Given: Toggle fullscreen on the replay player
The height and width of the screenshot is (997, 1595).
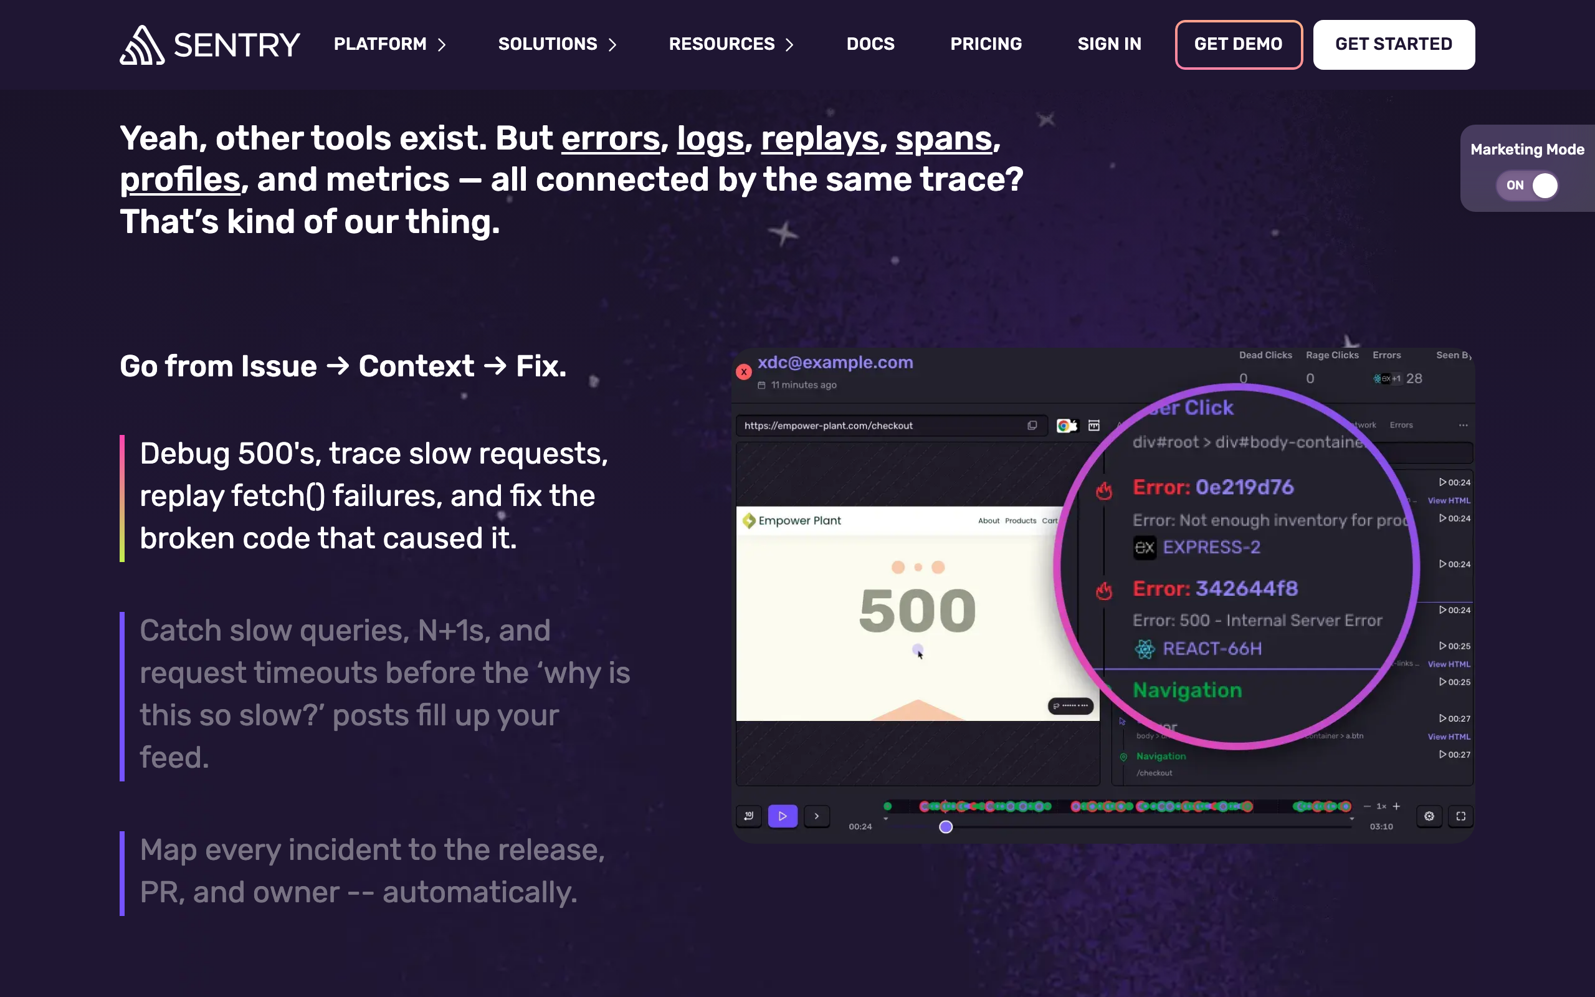Looking at the screenshot, I should tap(1460, 816).
